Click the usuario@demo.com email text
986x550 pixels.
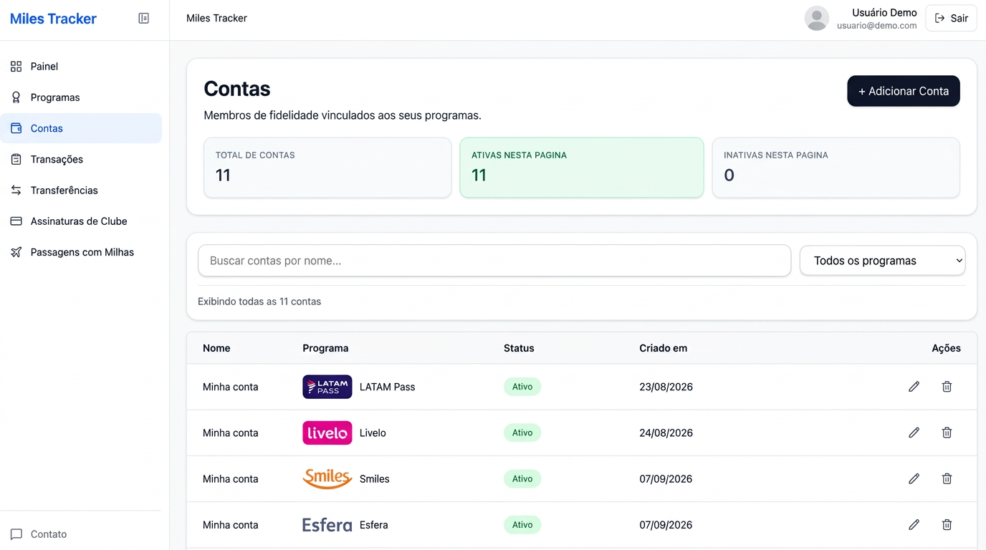click(876, 25)
